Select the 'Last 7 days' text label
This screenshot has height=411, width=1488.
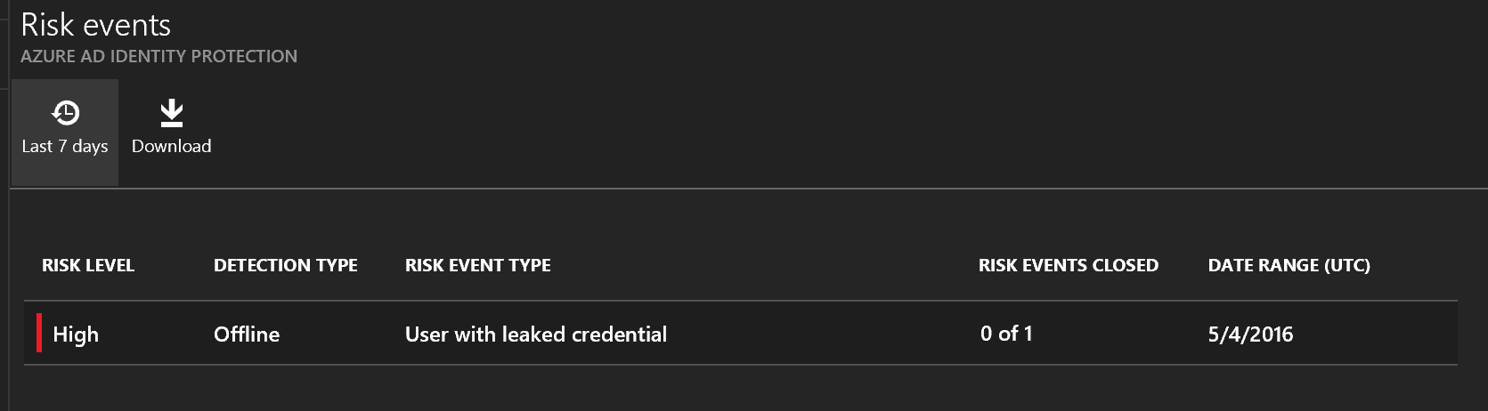click(x=65, y=147)
